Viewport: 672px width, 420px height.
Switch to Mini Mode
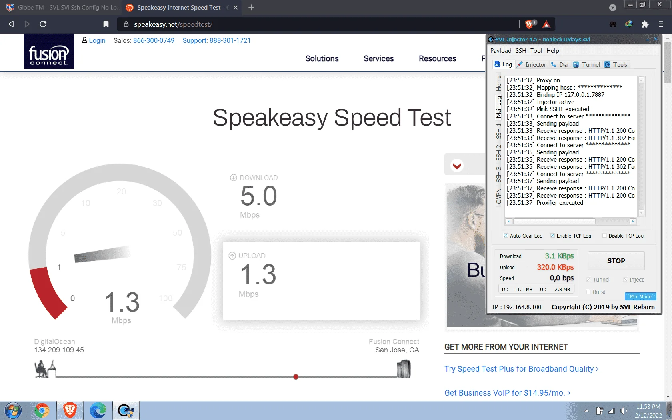tap(640, 296)
